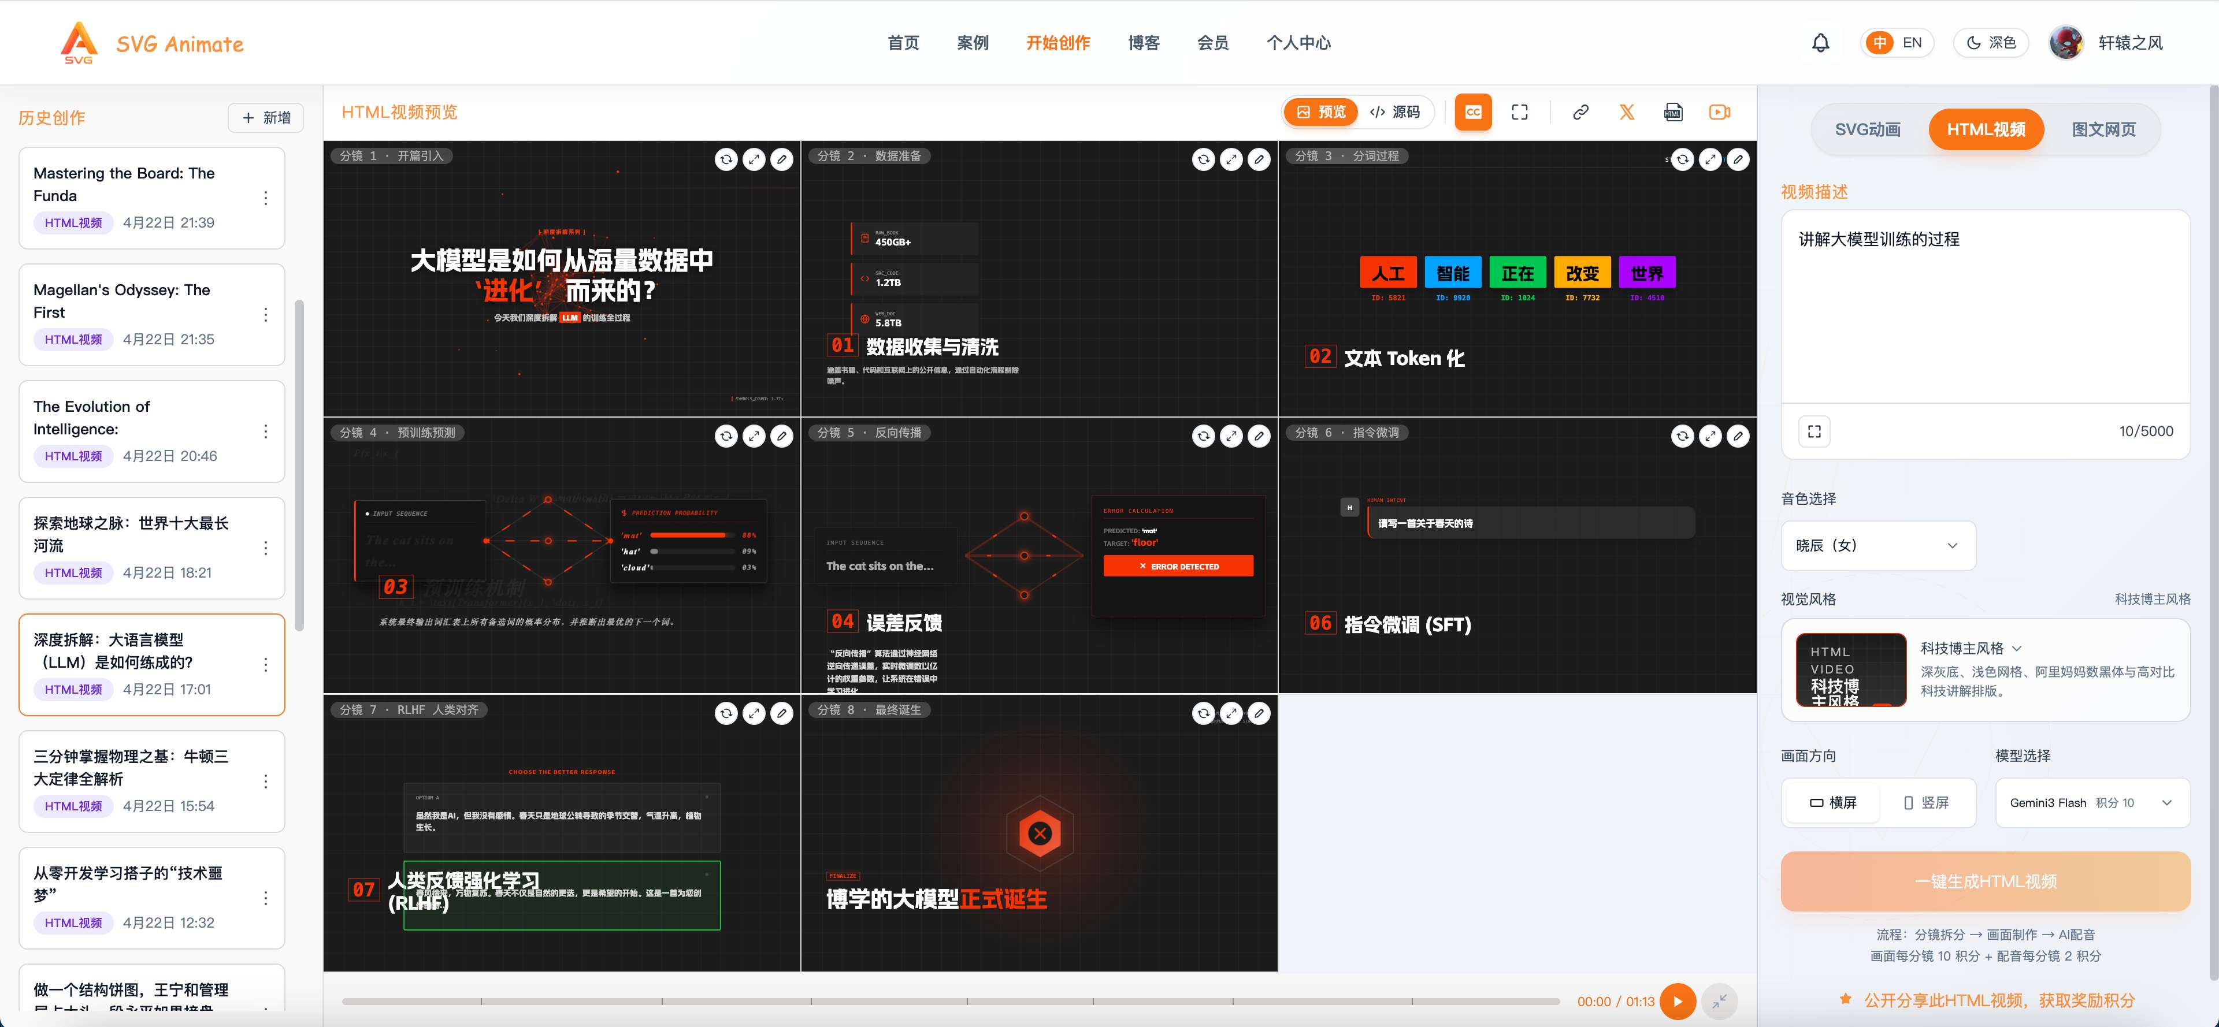Select 源码 source code mode

[x=1394, y=112]
